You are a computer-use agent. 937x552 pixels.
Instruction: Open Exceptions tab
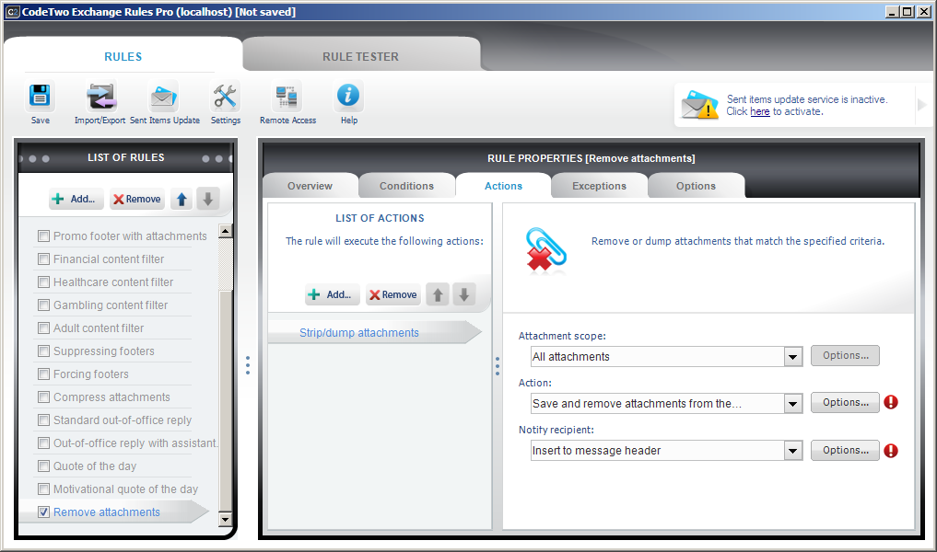[599, 186]
